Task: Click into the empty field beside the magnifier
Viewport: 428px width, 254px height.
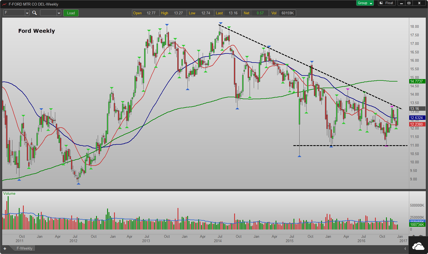Action: coord(49,13)
